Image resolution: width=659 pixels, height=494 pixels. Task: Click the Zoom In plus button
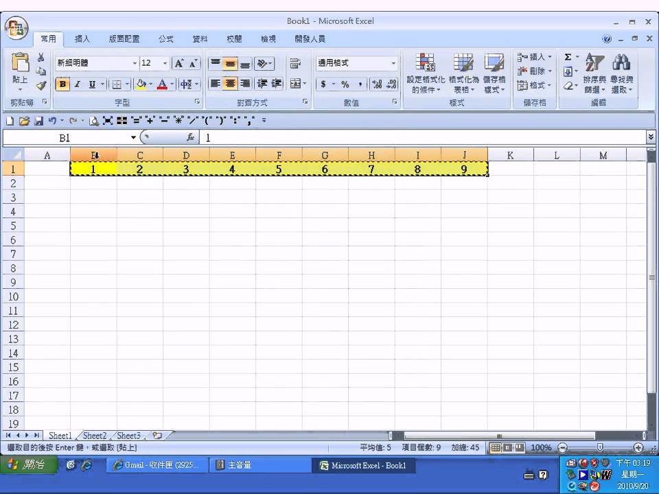pyautogui.click(x=638, y=447)
